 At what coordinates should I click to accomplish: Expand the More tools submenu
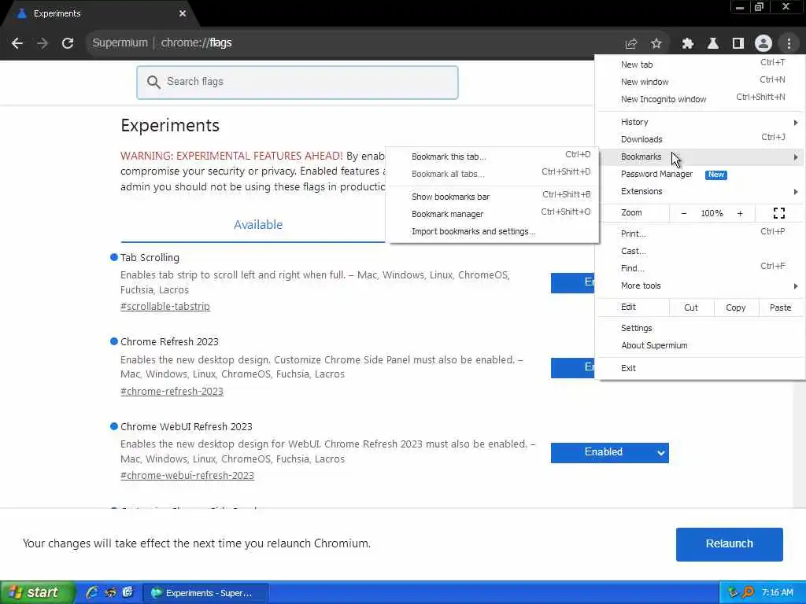pos(700,286)
